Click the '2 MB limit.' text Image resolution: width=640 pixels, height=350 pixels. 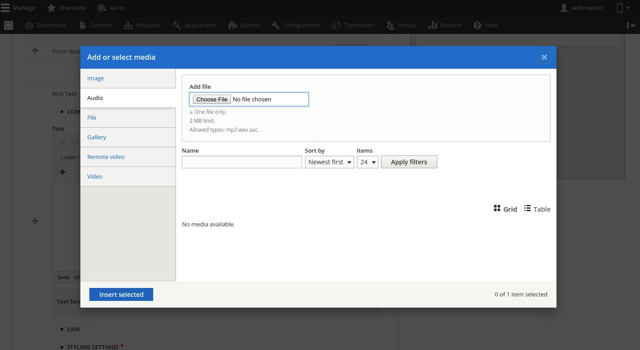click(202, 121)
